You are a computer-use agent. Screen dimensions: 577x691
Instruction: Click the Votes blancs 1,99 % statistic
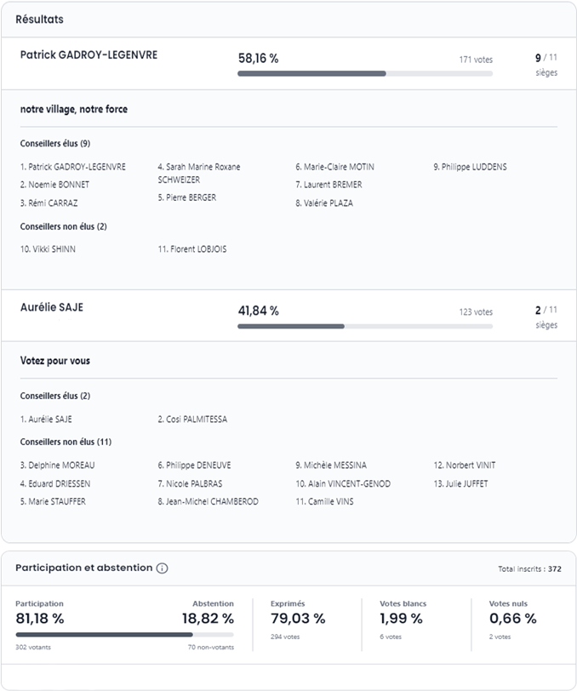(404, 619)
